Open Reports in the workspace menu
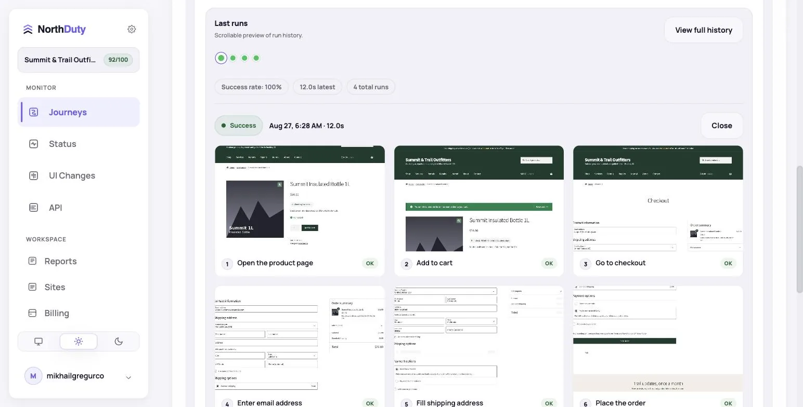 tap(79, 261)
